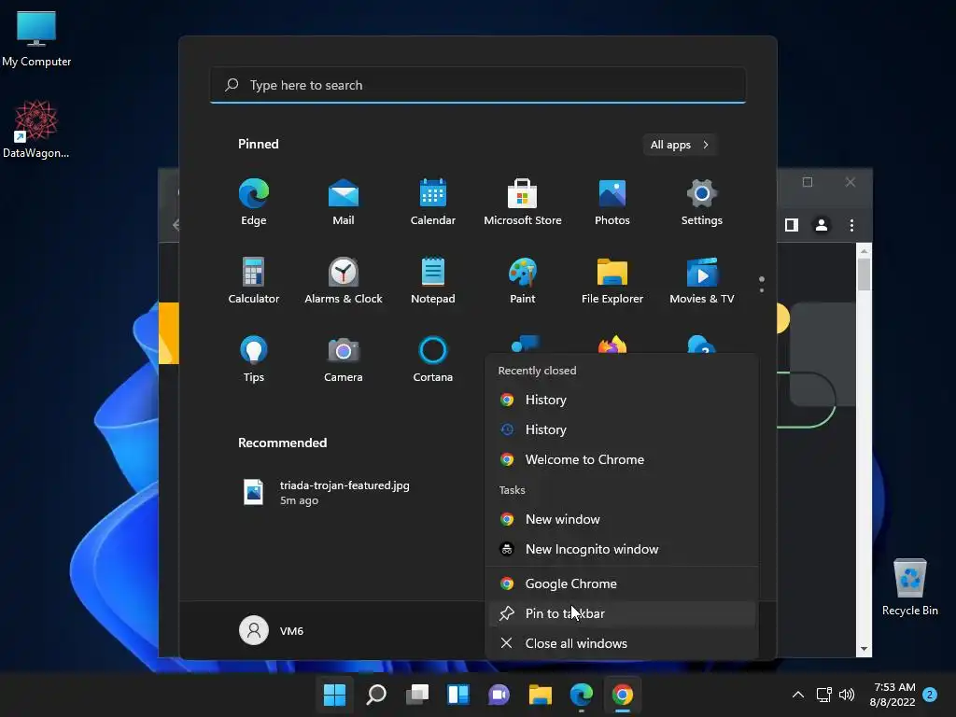Reopen Welcome to Chrome tab

pos(622,459)
